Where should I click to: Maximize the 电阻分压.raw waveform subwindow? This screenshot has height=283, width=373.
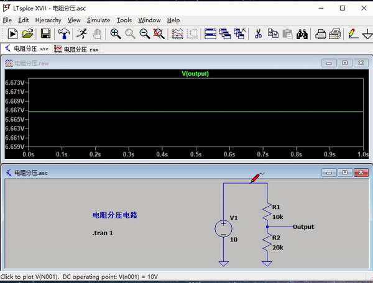[345, 63]
